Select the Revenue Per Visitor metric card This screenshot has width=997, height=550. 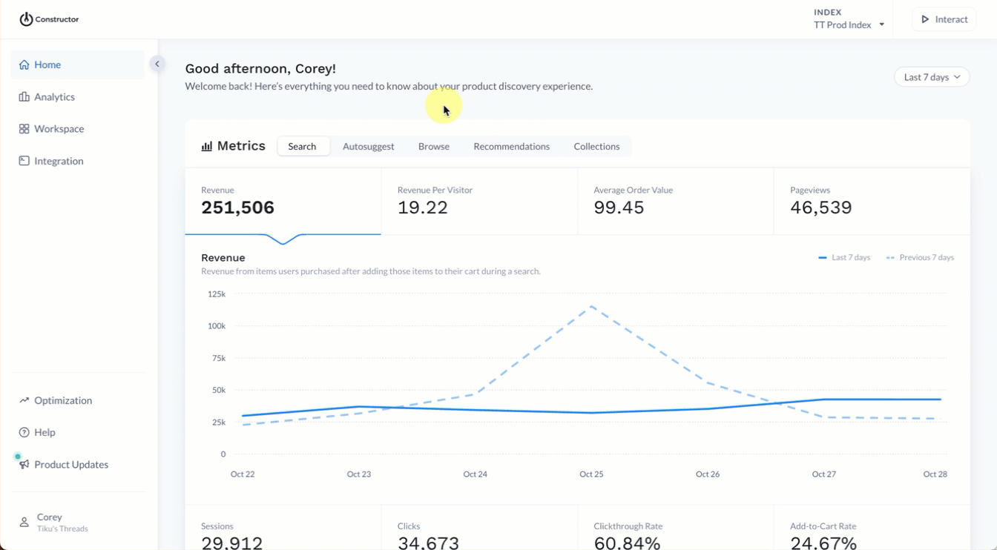(479, 202)
